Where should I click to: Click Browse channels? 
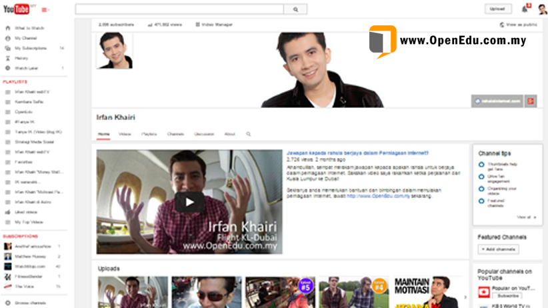click(30, 303)
